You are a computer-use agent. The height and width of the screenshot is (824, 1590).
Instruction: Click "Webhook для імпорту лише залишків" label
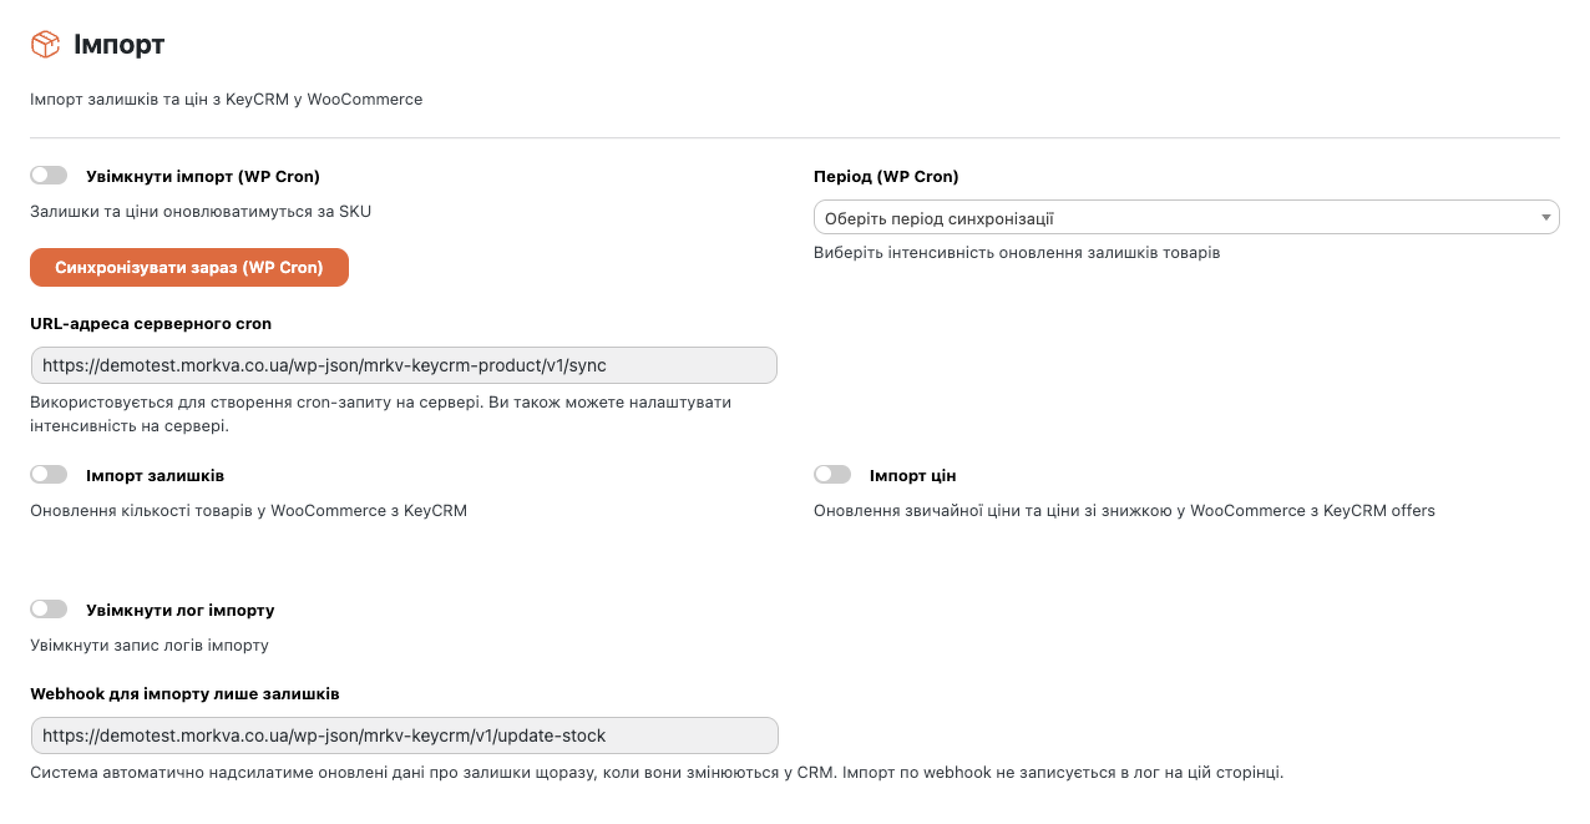pos(184,694)
